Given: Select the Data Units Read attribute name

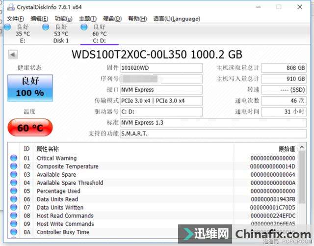Looking at the screenshot, I should [x=57, y=199].
